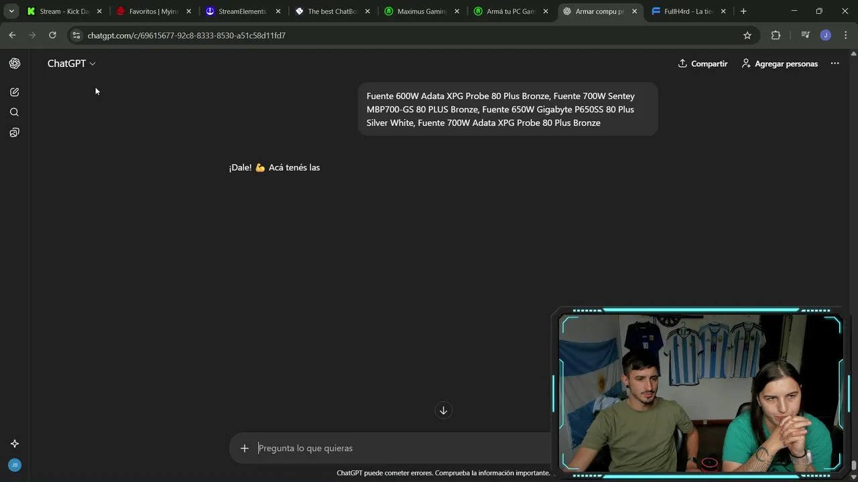This screenshot has height=482, width=858.
Task: Open the tab search dropdown arrow
Action: tap(11, 11)
